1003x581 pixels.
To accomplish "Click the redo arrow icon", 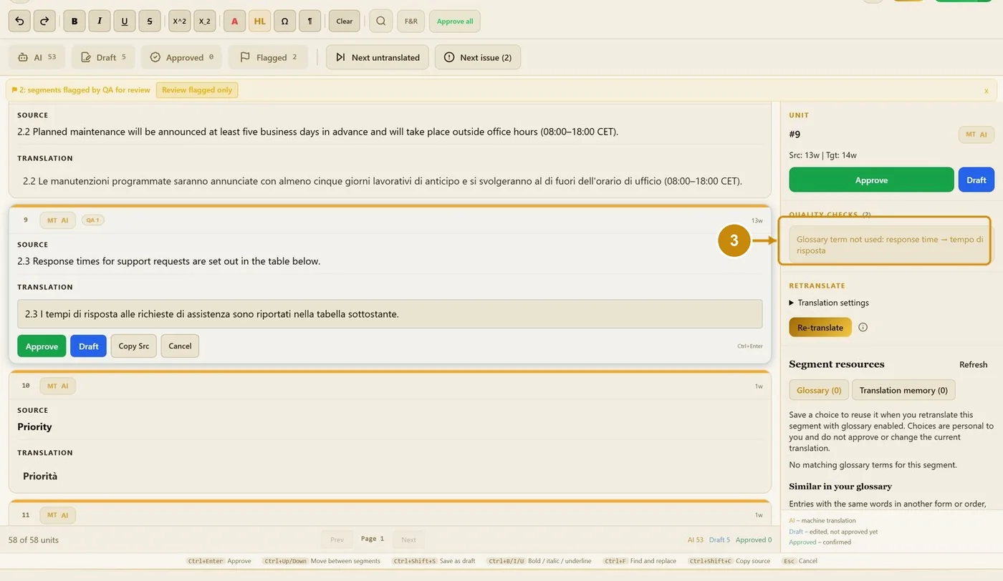I will pyautogui.click(x=44, y=21).
